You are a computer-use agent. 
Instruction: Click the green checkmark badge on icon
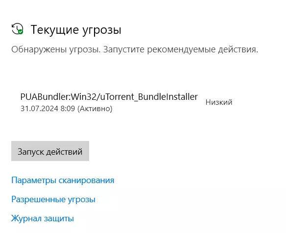pos(21,32)
